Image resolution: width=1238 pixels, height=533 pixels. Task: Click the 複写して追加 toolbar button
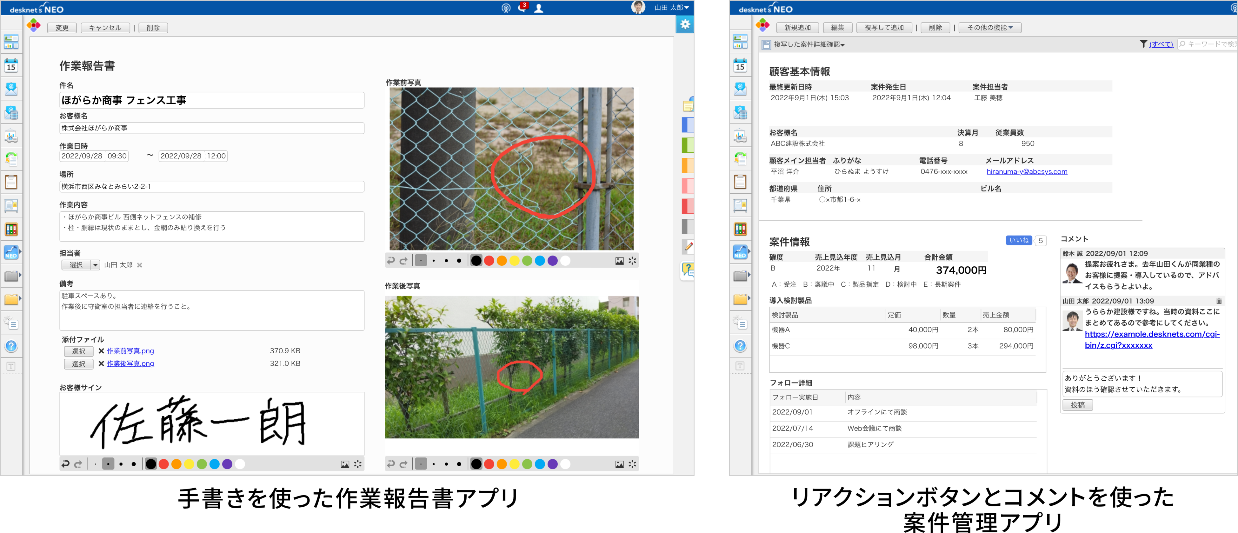coord(884,28)
